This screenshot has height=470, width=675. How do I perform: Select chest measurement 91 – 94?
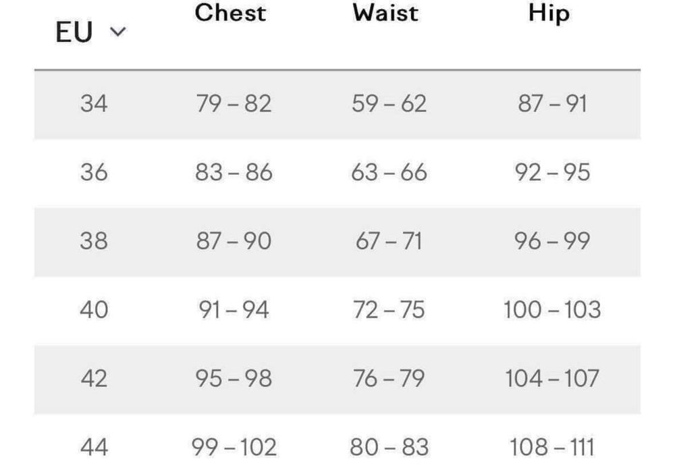(x=234, y=310)
